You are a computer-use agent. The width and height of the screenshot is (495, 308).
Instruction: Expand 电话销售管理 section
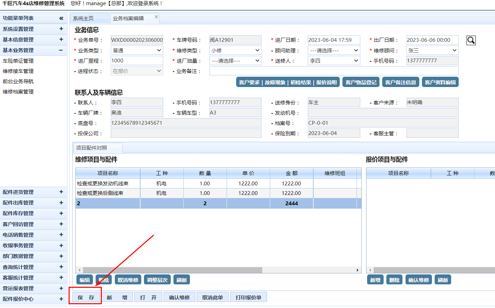(x=61, y=235)
